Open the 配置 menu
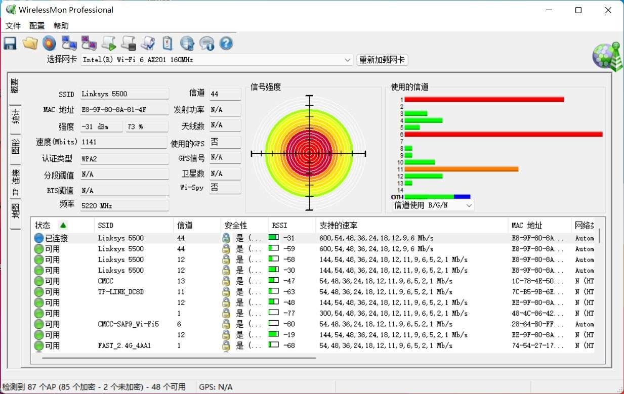The width and height of the screenshot is (624, 394). [x=37, y=26]
